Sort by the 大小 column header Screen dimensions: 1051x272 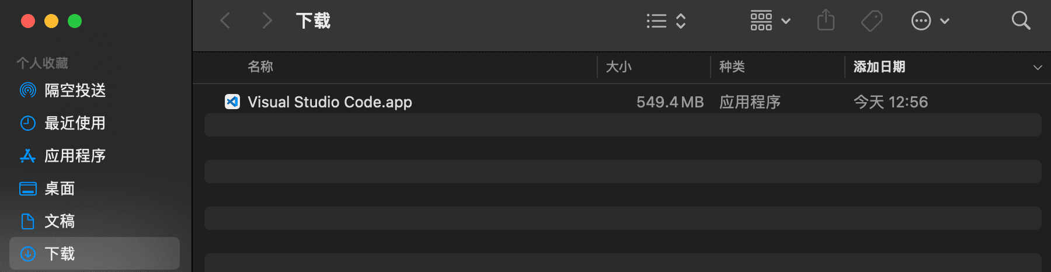point(618,67)
